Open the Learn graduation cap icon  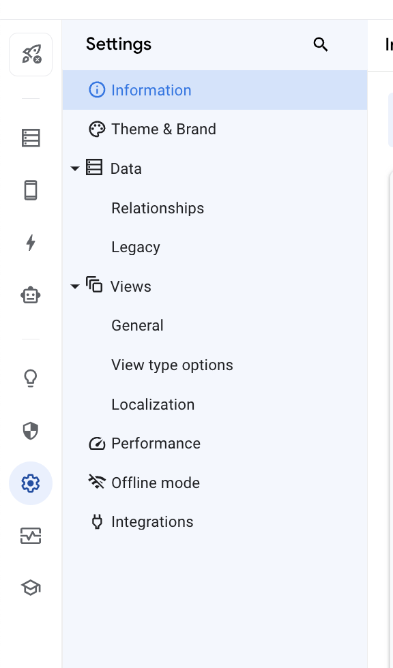click(31, 588)
